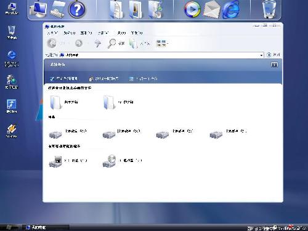Open the Help question mark dock icon

click(x=76, y=9)
